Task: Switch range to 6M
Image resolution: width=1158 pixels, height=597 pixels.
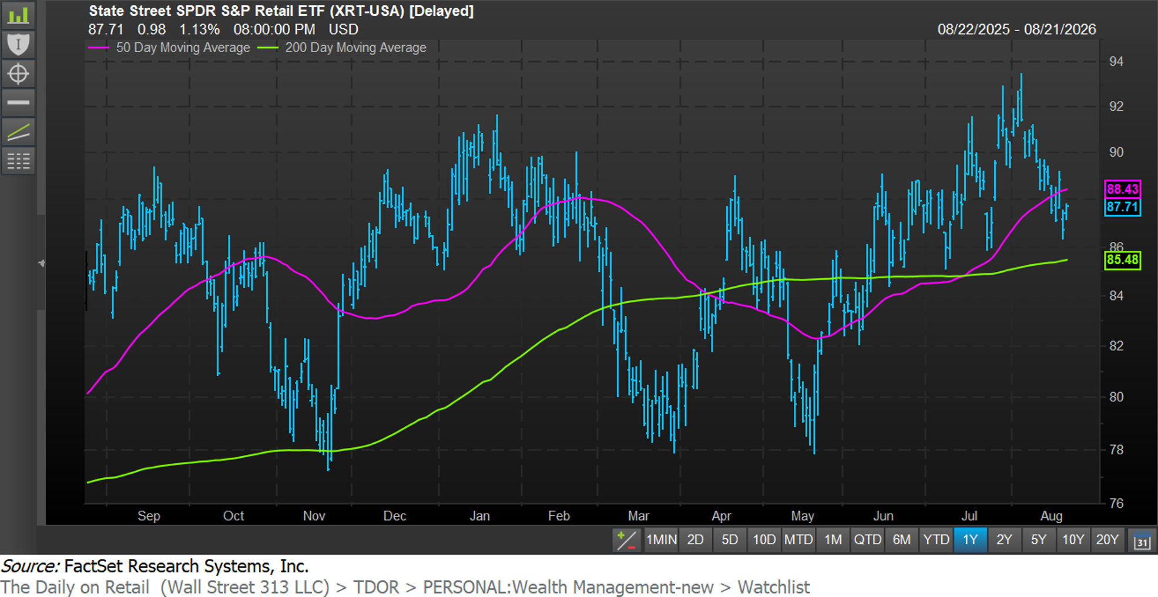Action: [901, 539]
